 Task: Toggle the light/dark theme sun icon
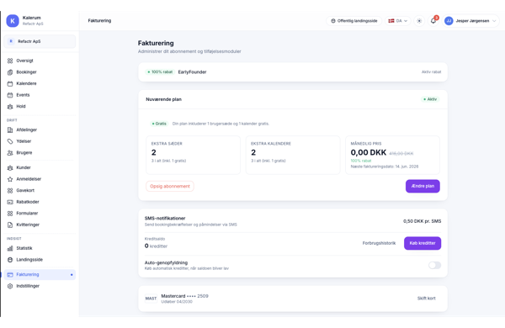pos(419,21)
